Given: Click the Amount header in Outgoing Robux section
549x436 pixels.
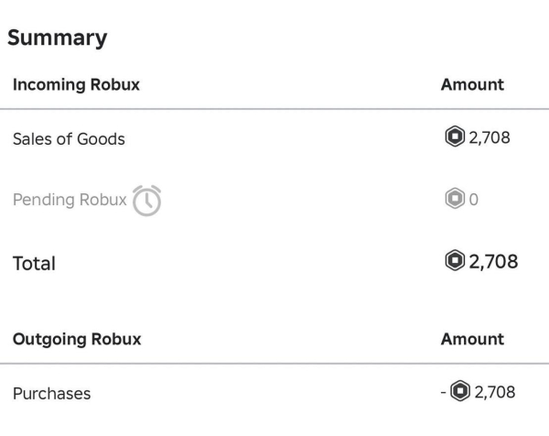Looking at the screenshot, I should [472, 339].
